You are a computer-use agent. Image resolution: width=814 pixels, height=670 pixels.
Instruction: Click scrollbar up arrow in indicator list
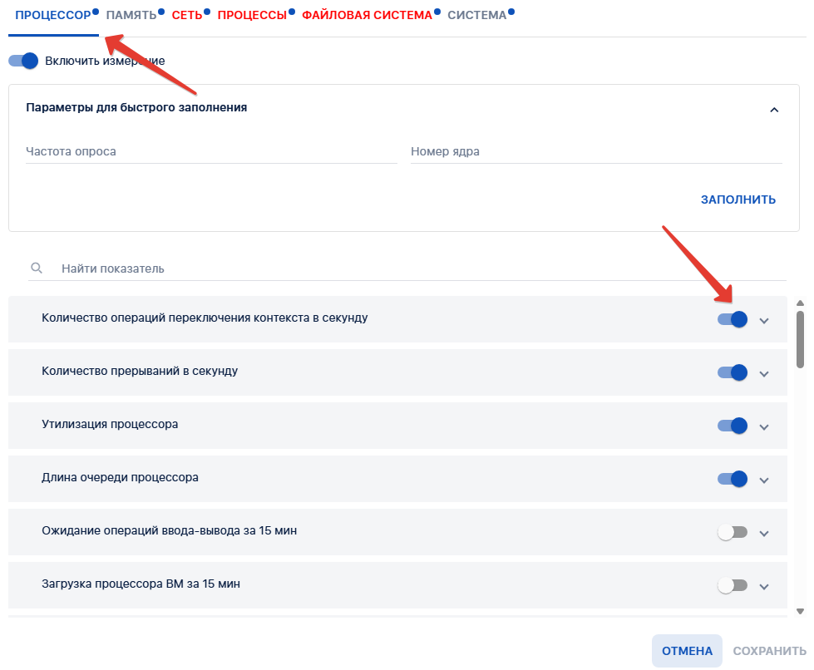point(800,303)
